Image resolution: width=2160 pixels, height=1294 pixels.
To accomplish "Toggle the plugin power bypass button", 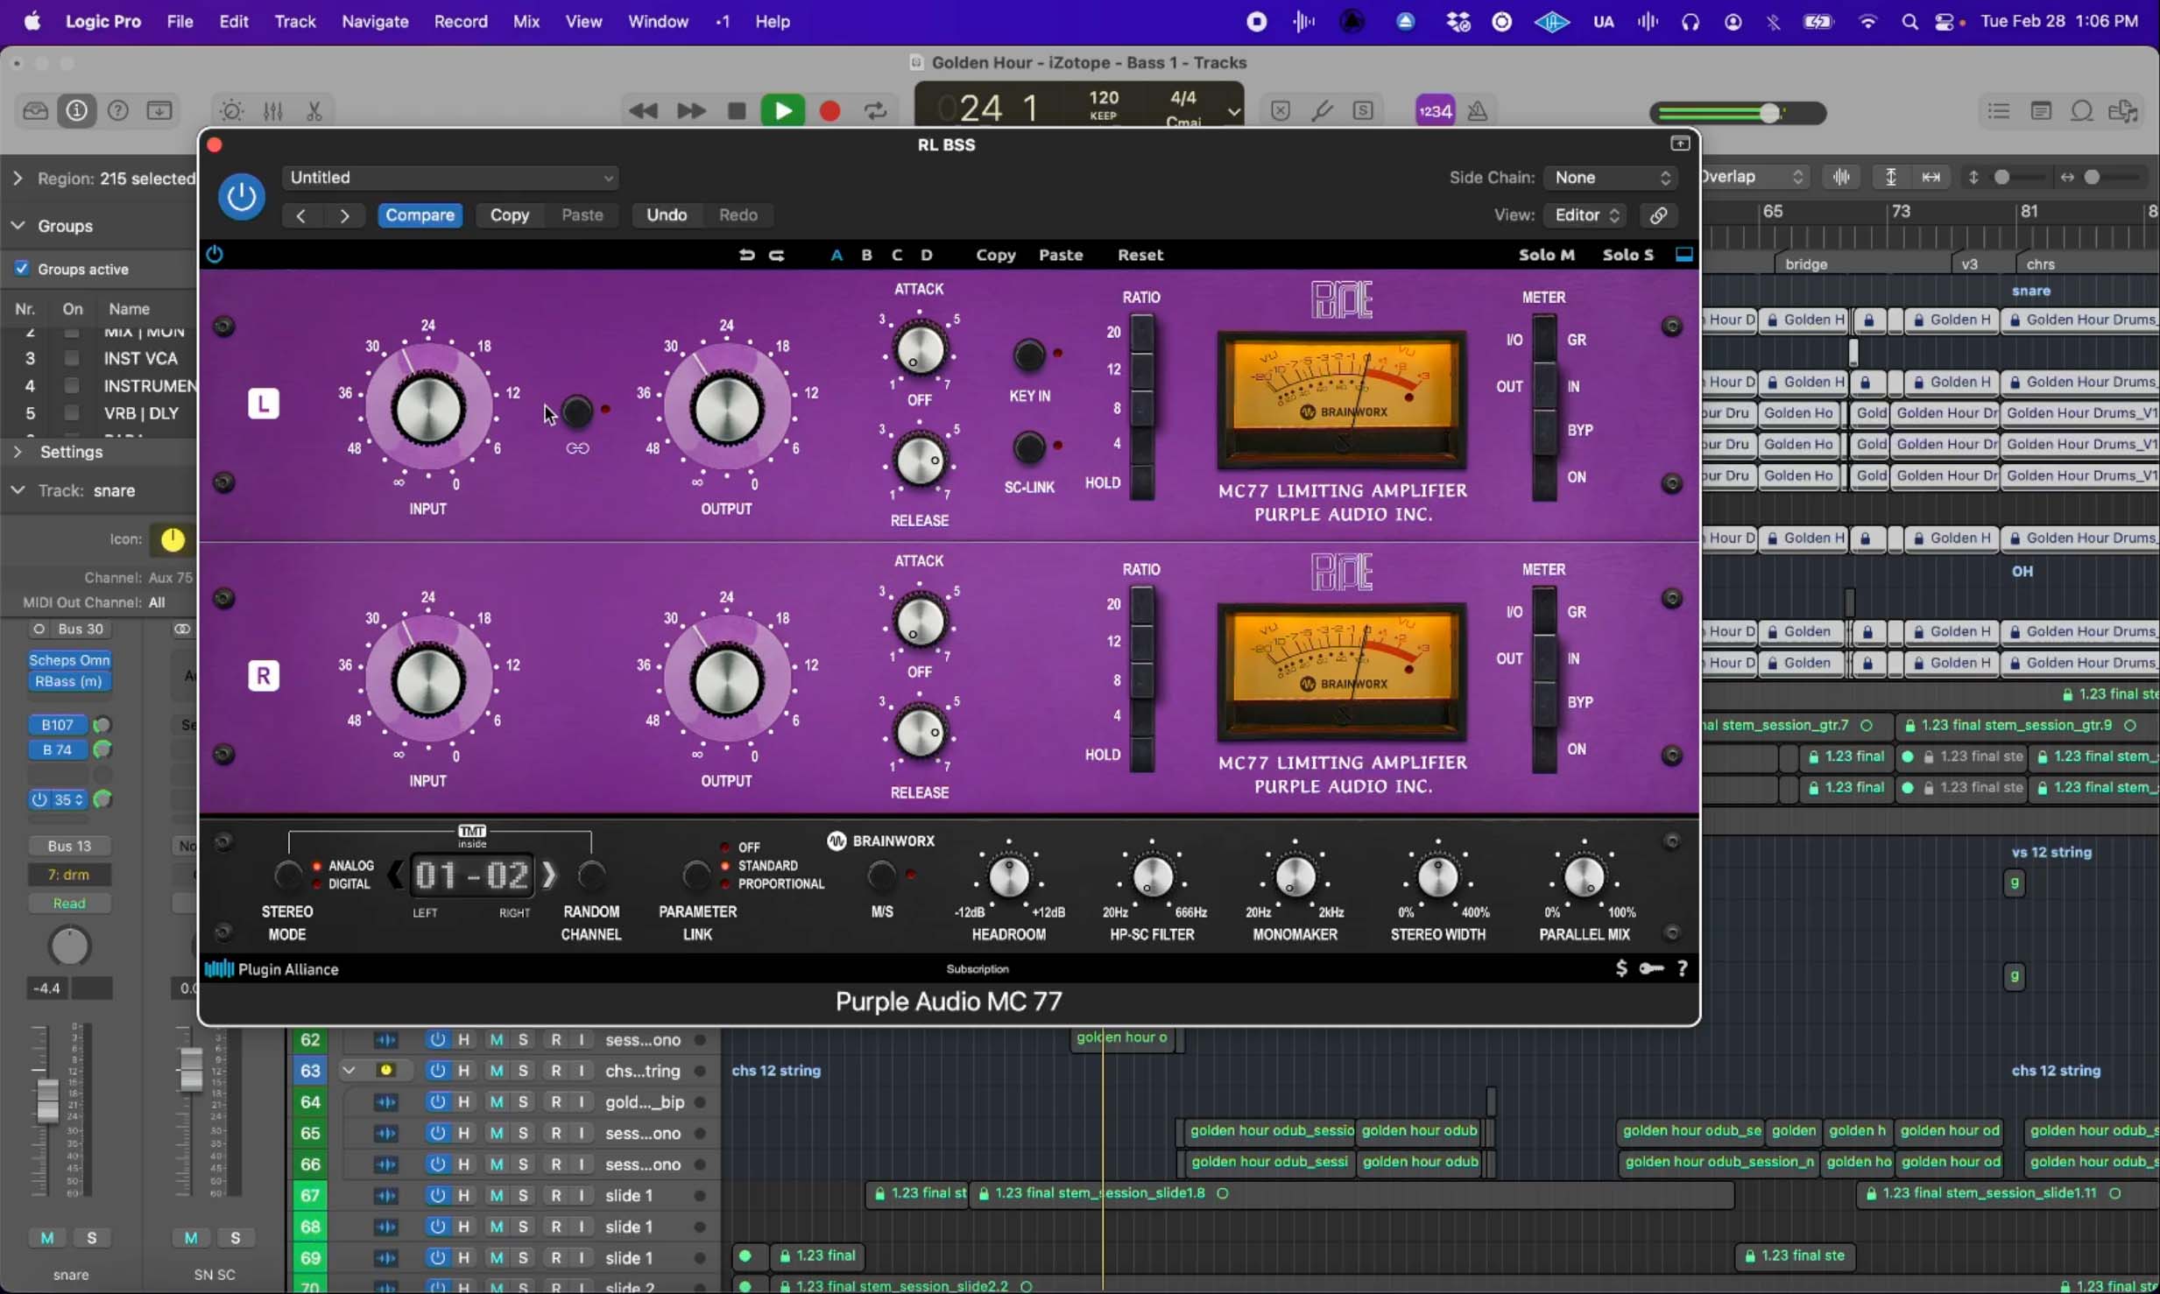I will [241, 196].
